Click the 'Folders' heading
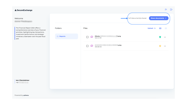This screenshot has width=187, height=105. 58,28
